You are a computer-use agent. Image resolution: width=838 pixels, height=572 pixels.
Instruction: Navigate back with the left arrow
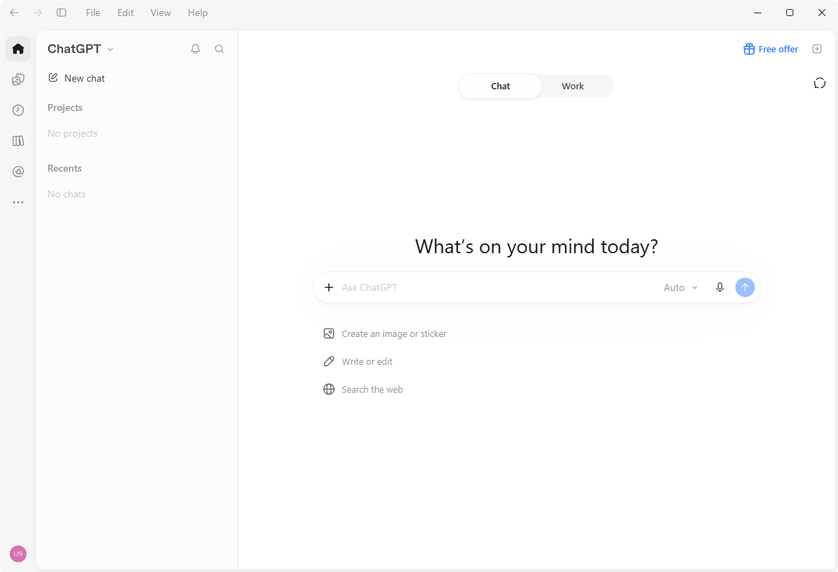[x=14, y=13]
